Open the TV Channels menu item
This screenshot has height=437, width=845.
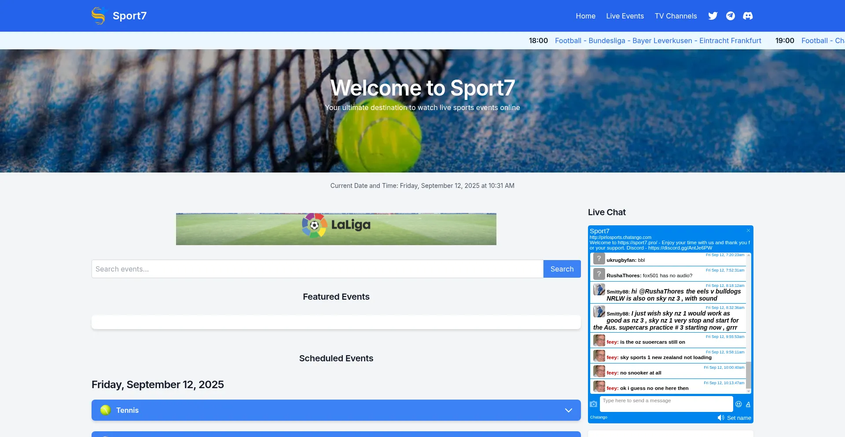[676, 16]
